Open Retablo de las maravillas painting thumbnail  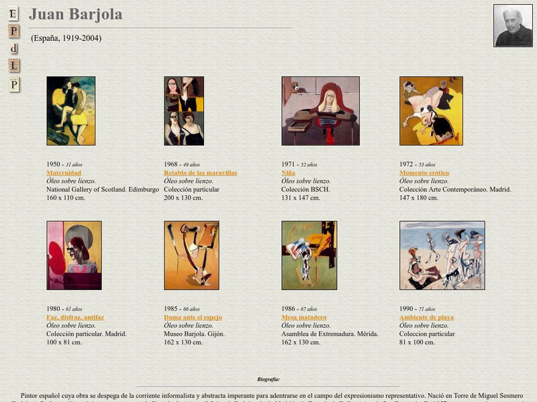[x=184, y=111]
